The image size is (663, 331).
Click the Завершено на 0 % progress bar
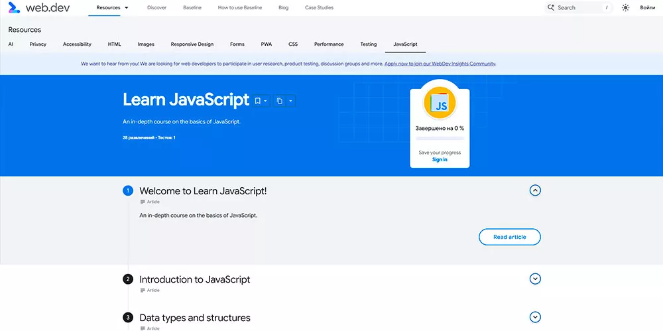click(x=440, y=139)
